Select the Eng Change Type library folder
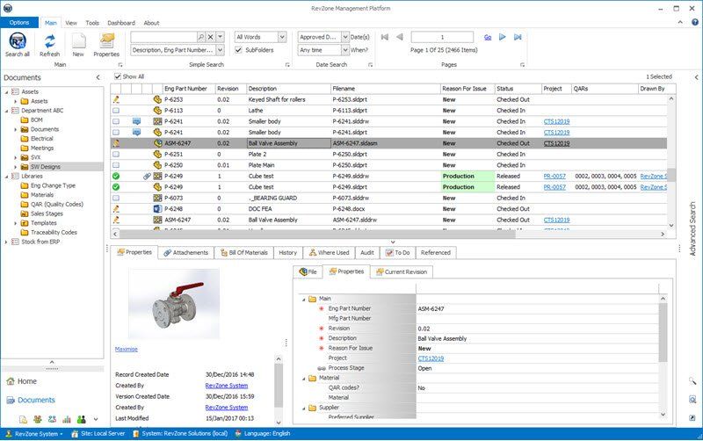Viewport: 703px width, 441px height. (x=53, y=185)
